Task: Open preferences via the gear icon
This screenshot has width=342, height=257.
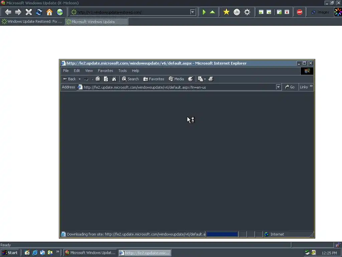Action: (247, 12)
